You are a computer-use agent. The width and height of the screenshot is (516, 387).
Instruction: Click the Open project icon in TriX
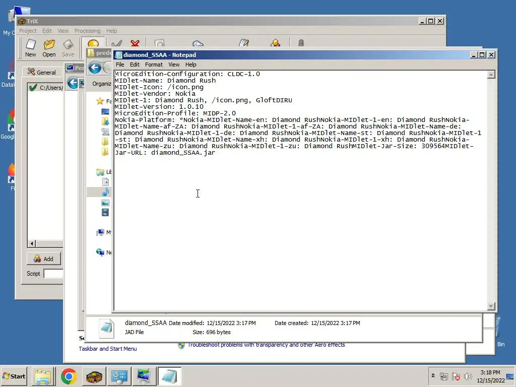point(49,48)
